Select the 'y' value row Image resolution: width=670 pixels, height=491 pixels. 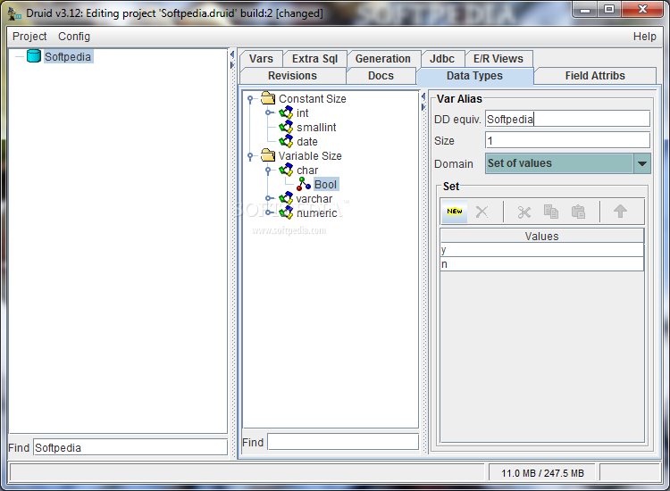[542, 250]
